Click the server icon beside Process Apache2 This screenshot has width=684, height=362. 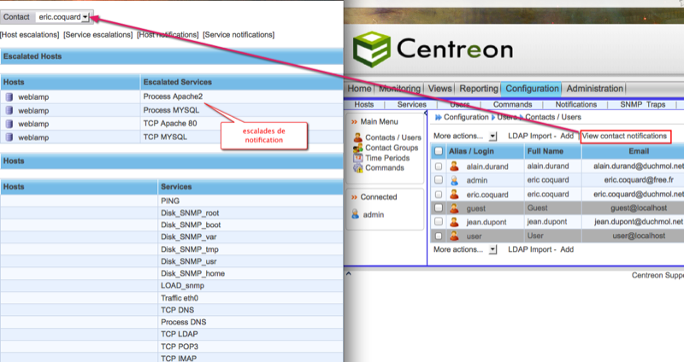coord(9,96)
